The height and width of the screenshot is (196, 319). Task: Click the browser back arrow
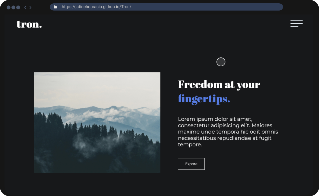pos(25,8)
